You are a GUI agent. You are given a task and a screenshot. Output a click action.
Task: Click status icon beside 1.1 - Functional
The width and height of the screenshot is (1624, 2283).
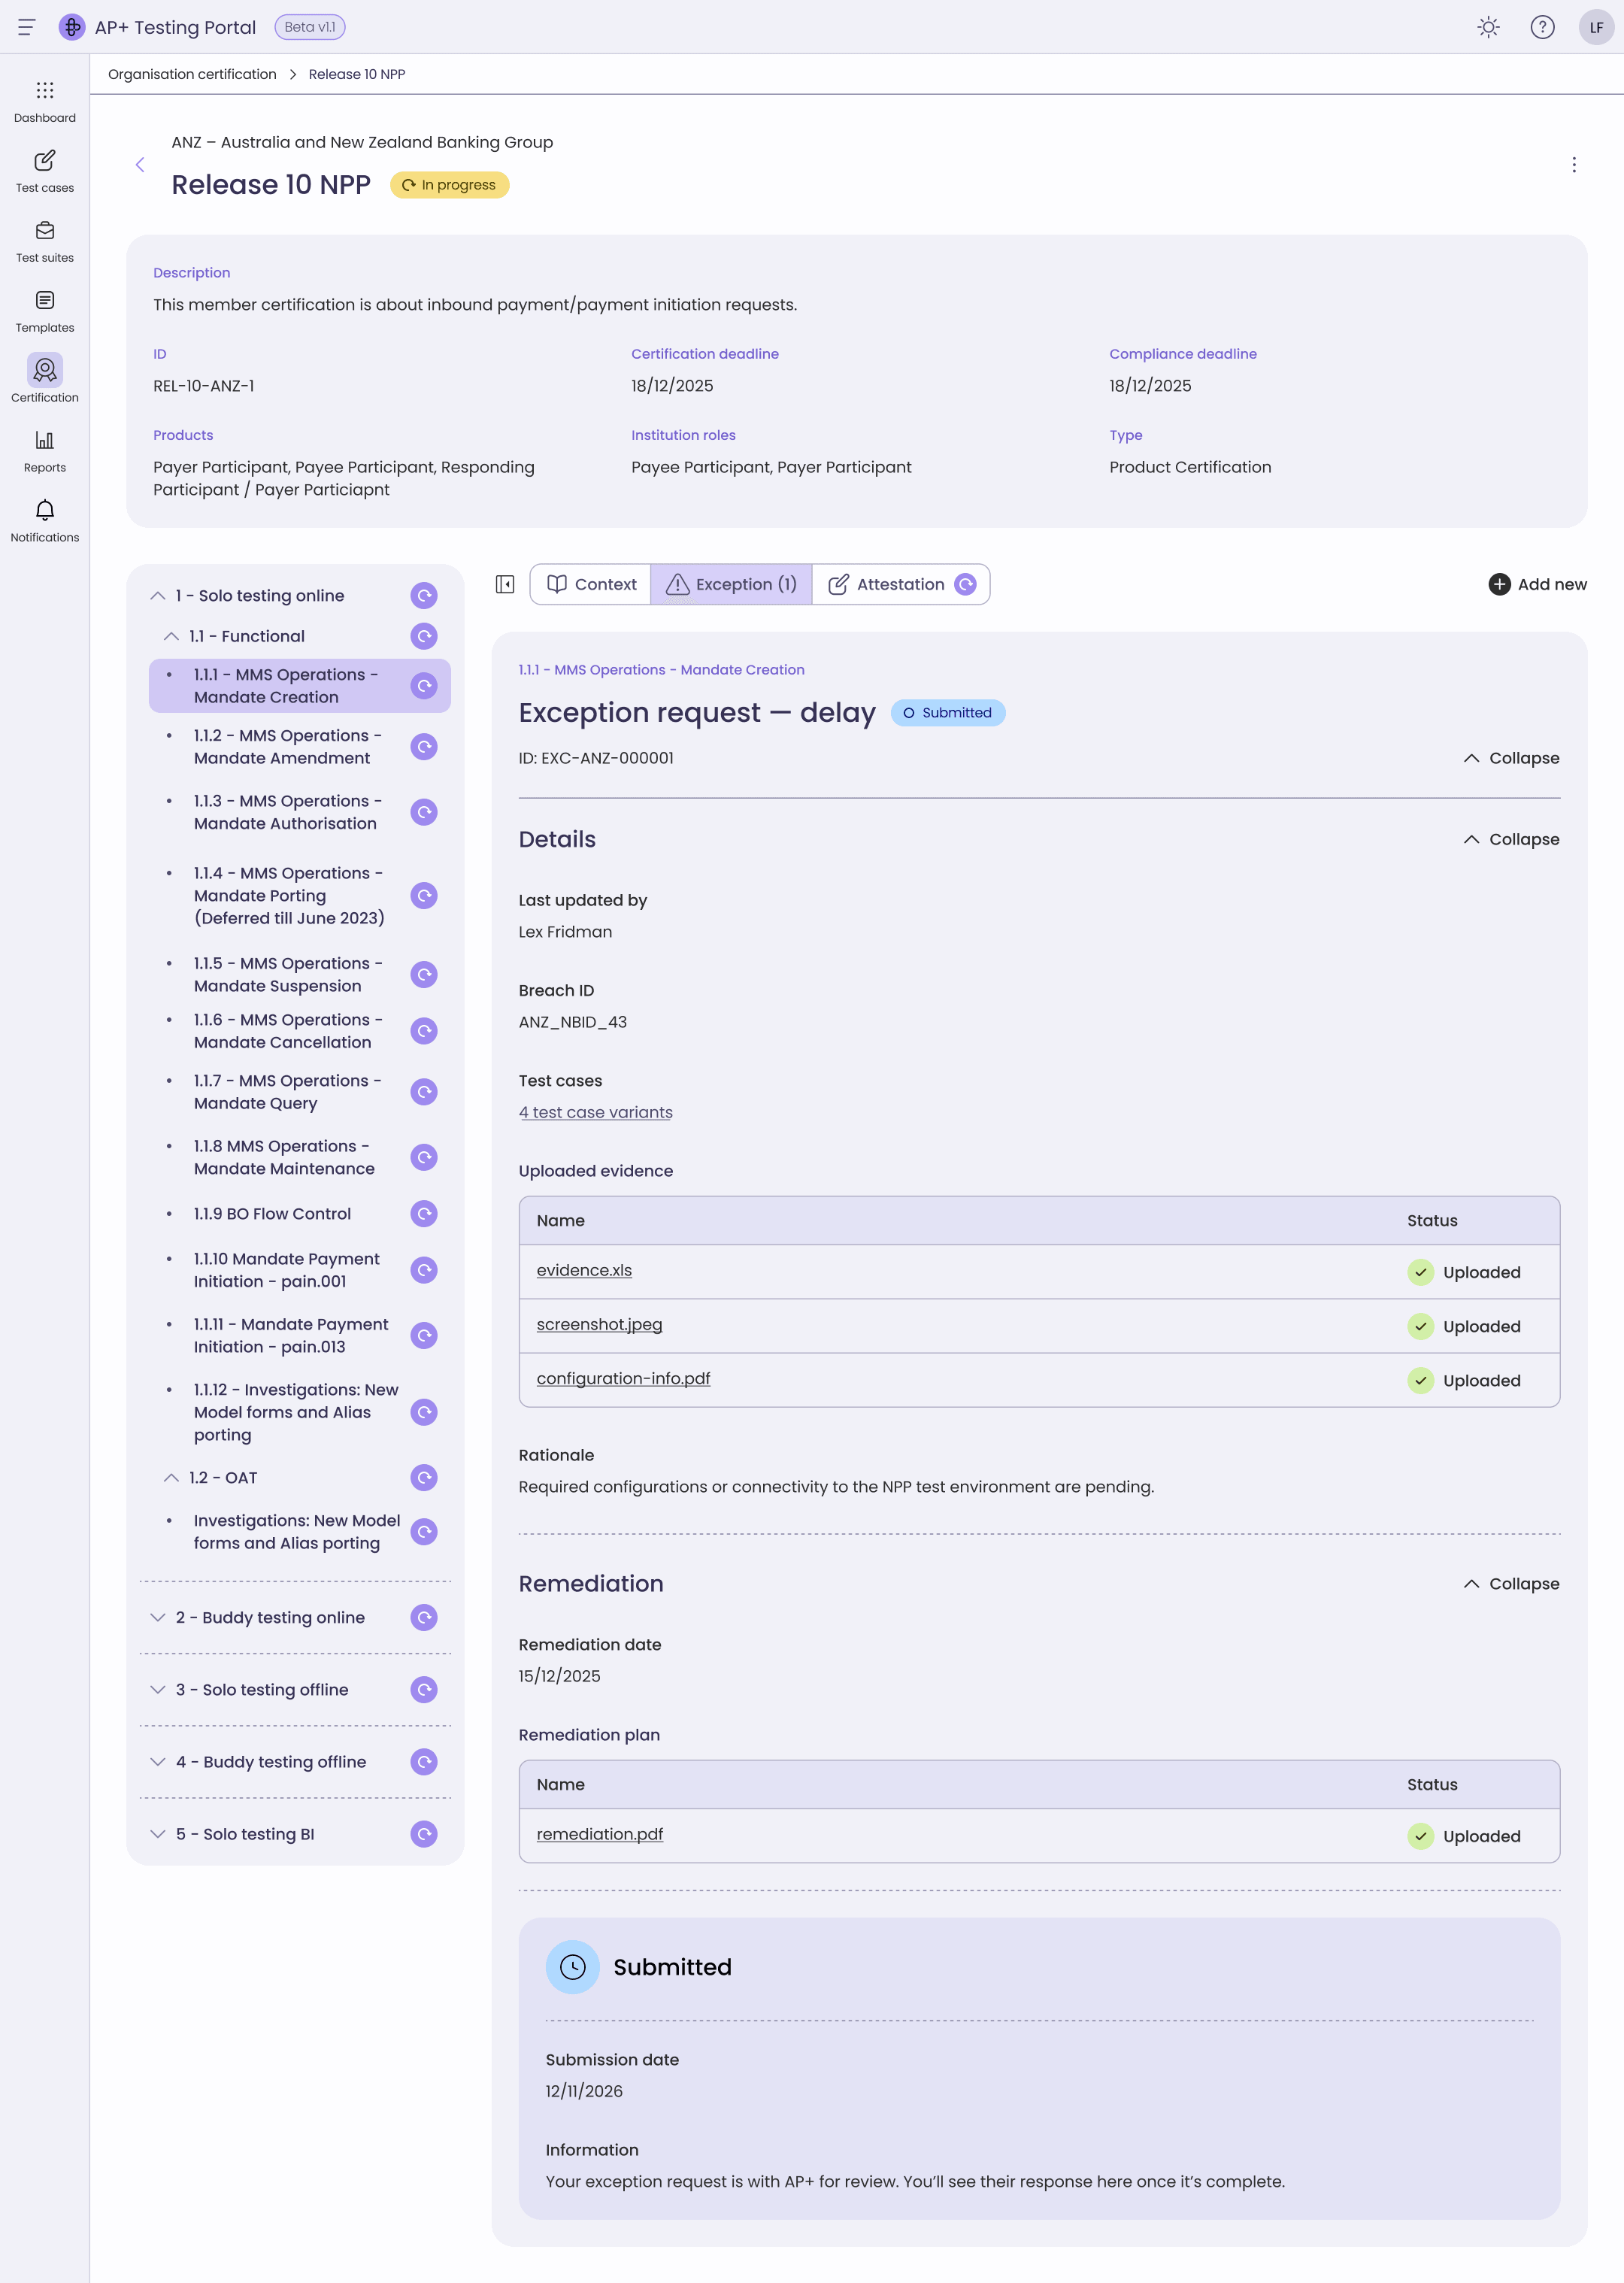pos(424,636)
